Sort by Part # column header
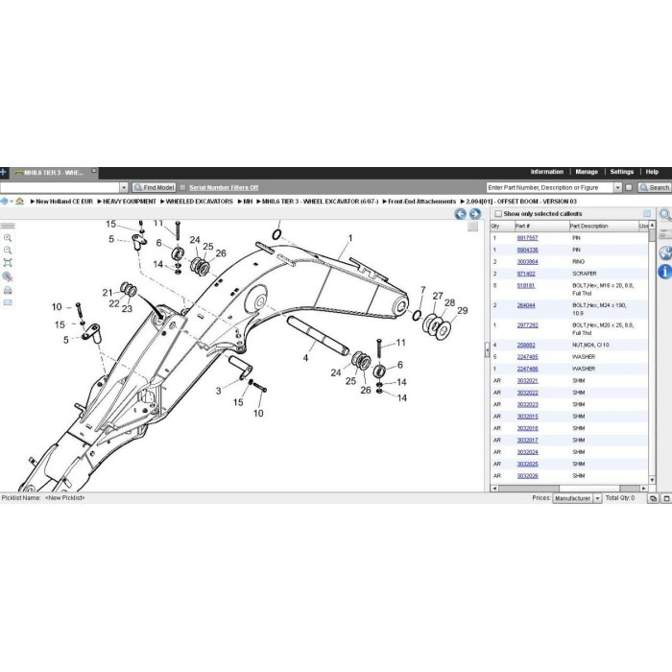The width and height of the screenshot is (672, 672). pos(541,226)
